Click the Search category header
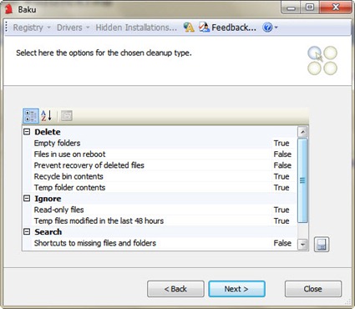355x309 pixels. (x=48, y=231)
